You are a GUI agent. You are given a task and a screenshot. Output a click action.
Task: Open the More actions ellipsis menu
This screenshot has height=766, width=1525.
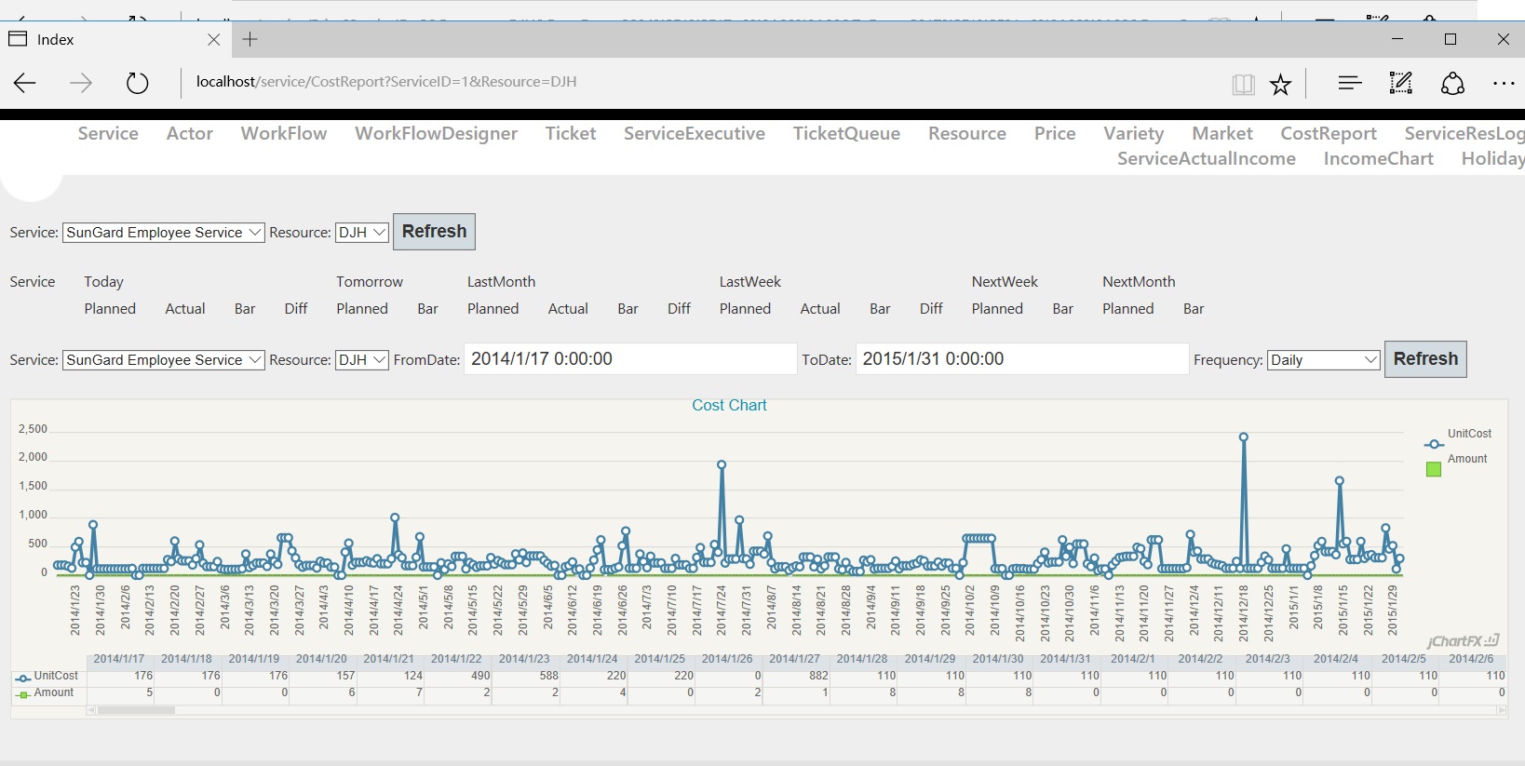pos(1504,84)
